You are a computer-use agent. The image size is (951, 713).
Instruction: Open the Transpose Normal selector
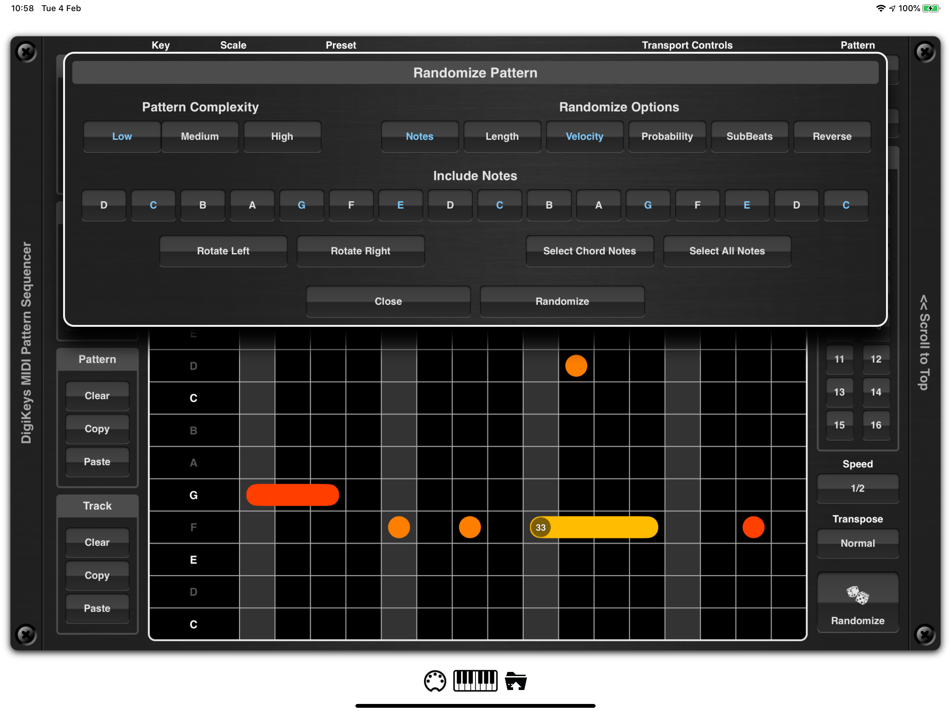point(857,543)
